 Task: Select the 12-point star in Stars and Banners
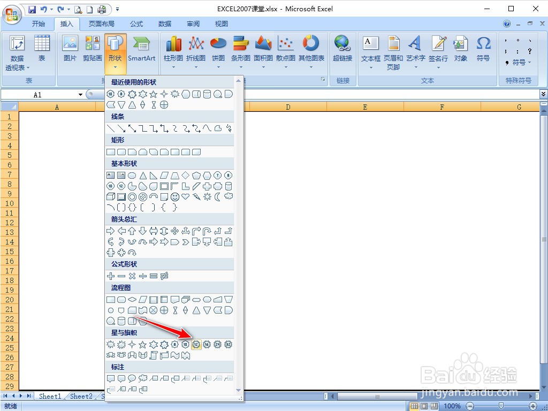pyautogui.click(x=196, y=345)
